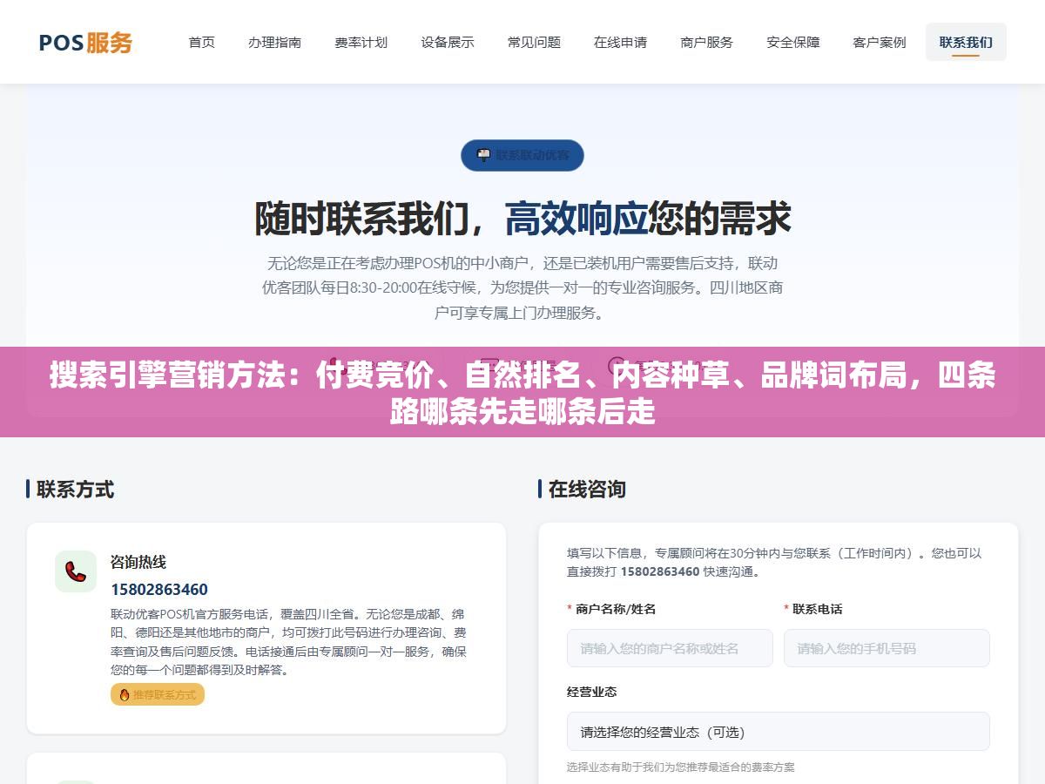Focus the 联系电话 input field
Viewport: 1045px width, 784px height.
887,648
